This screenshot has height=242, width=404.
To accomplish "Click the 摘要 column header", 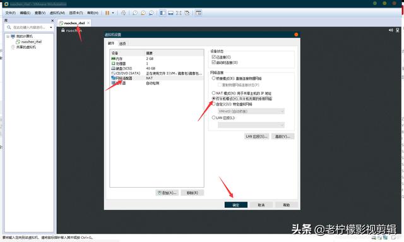I will click(x=174, y=53).
